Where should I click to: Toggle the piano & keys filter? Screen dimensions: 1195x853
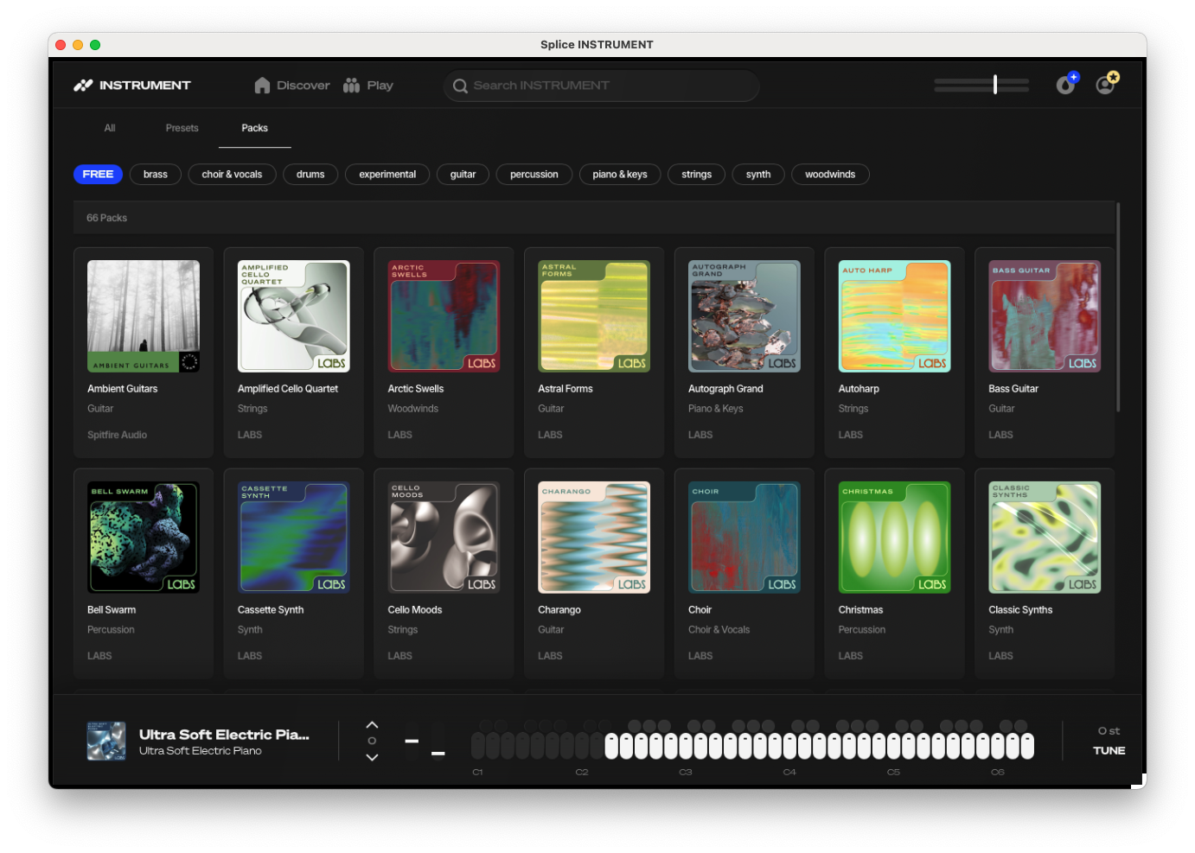pos(619,175)
